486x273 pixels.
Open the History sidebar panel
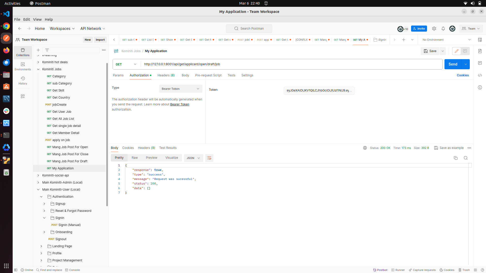[23, 80]
